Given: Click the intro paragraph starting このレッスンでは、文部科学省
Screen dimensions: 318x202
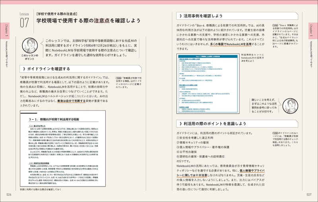Looking at the screenshot, I should 91,48.
